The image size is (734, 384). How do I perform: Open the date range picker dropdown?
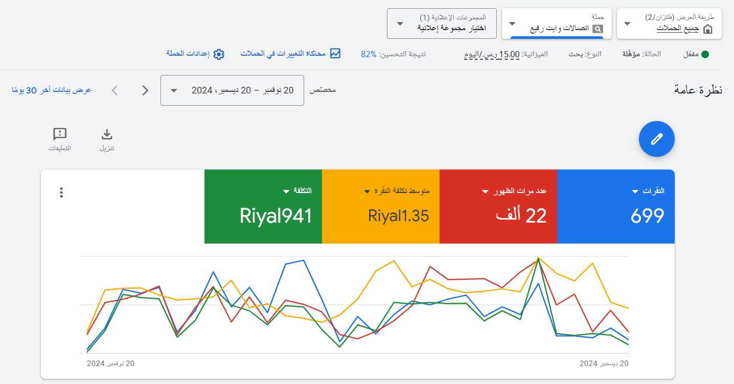pos(232,90)
